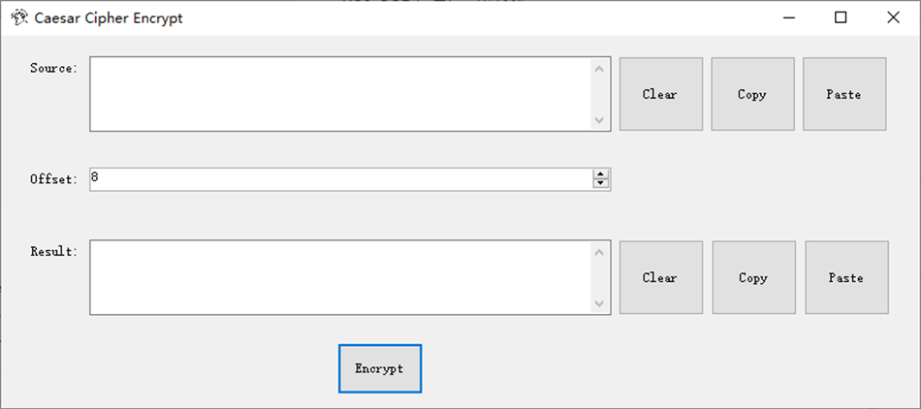Click inside the Result text area
921x409 pixels.
(x=339, y=277)
